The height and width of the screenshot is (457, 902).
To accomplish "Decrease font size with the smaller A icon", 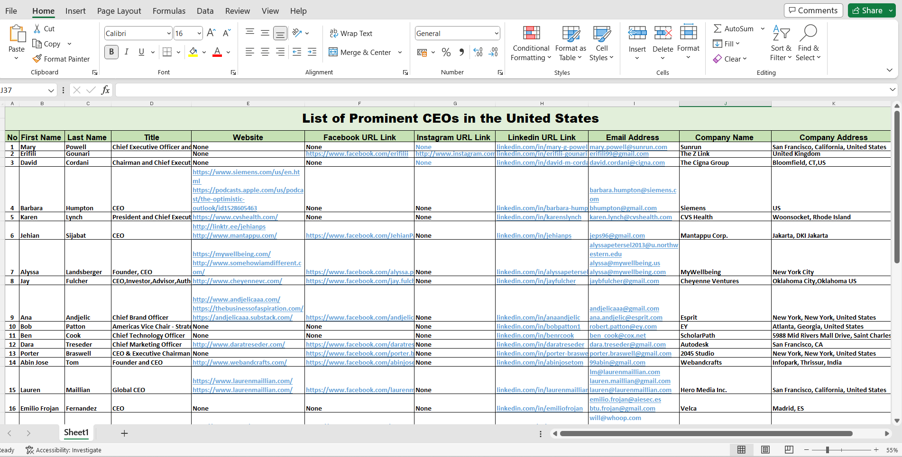I will (x=227, y=33).
